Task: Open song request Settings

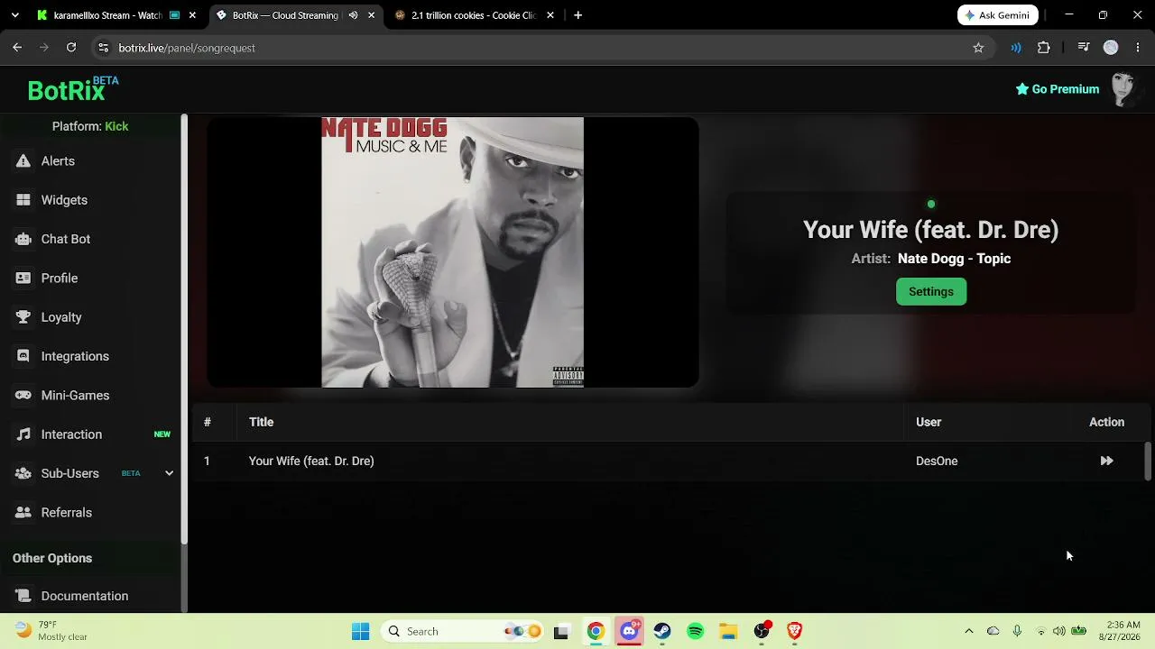Action: click(931, 291)
